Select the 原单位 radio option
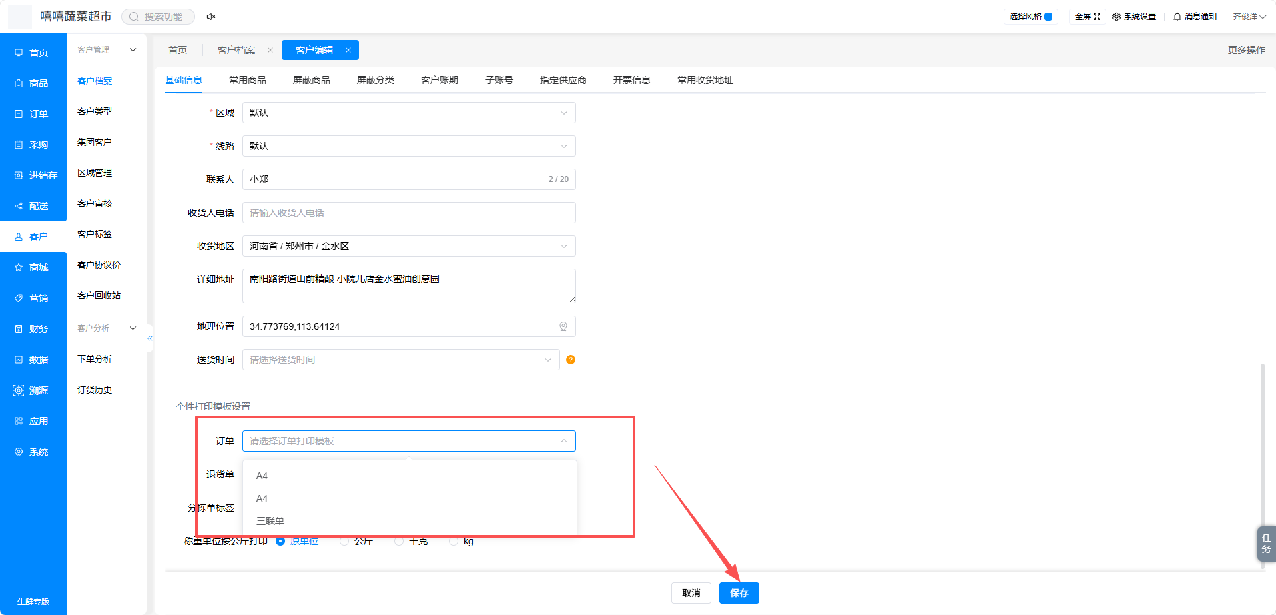1276x615 pixels. click(280, 541)
